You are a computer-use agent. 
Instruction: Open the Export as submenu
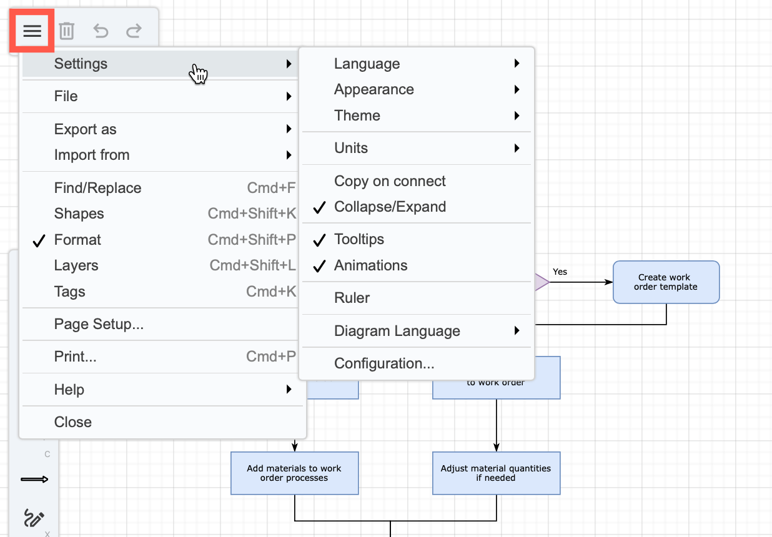(84, 129)
